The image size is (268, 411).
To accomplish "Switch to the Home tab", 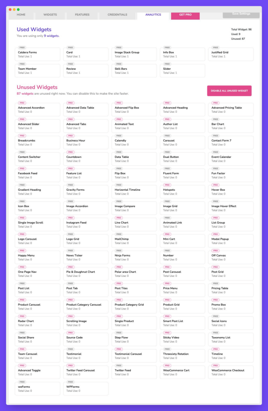I will [20, 15].
